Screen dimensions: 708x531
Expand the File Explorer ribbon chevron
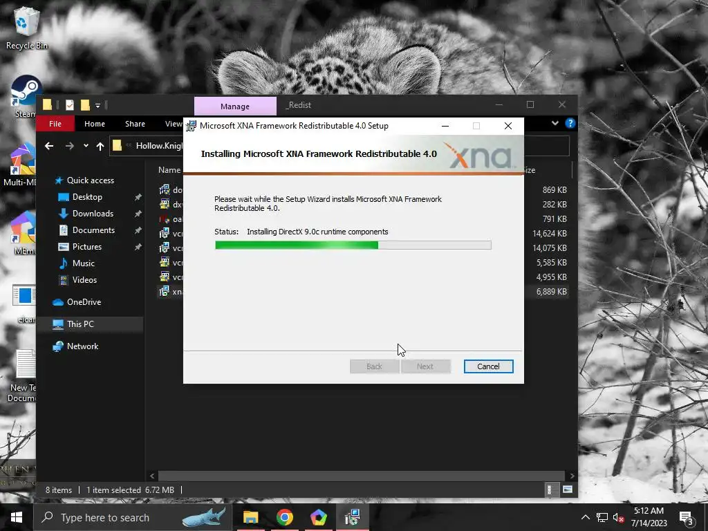click(555, 123)
